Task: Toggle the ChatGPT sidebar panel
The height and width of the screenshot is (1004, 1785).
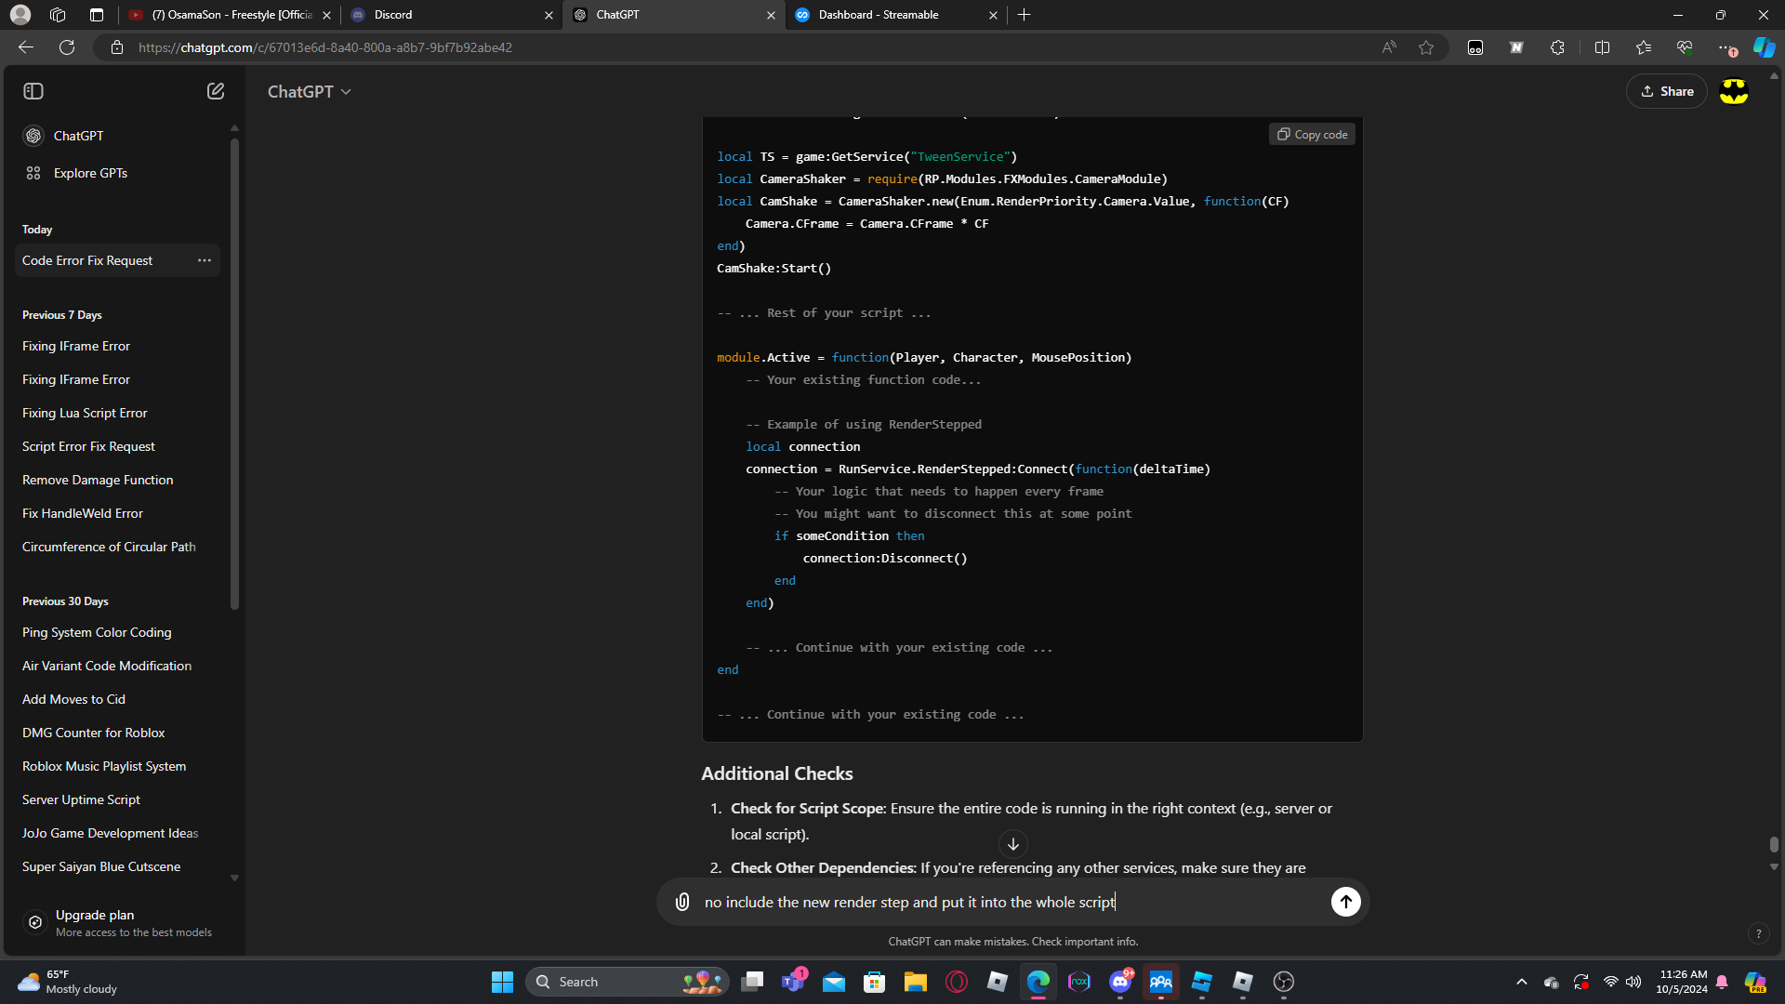Action: tap(33, 91)
